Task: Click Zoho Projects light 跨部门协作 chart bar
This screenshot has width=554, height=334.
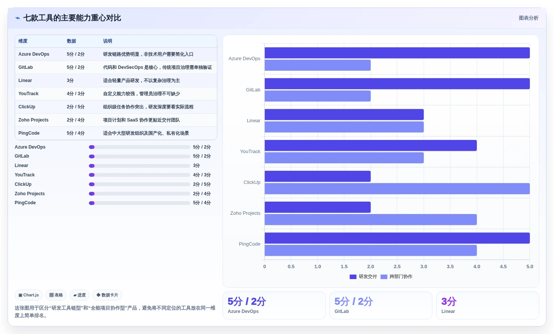Action: [371, 220]
